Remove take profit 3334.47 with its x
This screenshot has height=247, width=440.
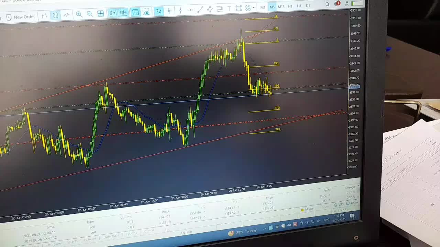pos(239,207)
